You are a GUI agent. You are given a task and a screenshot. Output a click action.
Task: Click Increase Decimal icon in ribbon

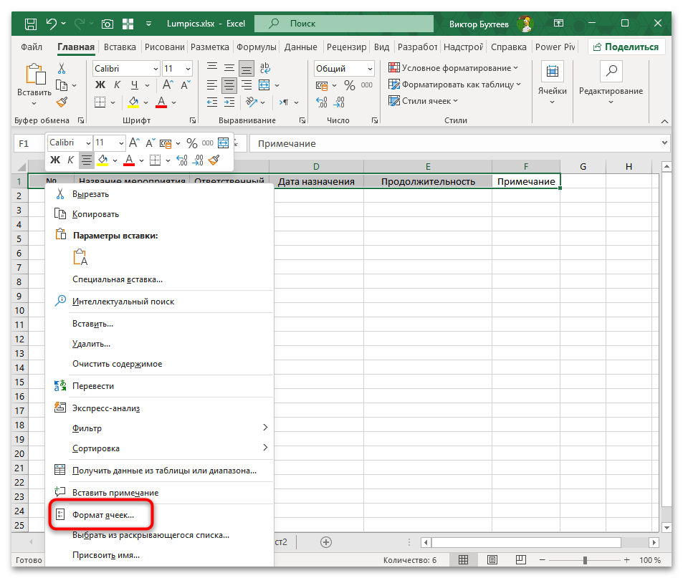(x=322, y=102)
